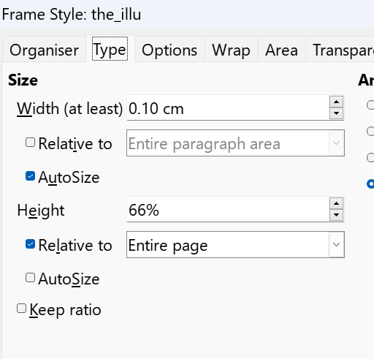The height and width of the screenshot is (359, 374).
Task: Open the Options tab
Action: point(169,50)
